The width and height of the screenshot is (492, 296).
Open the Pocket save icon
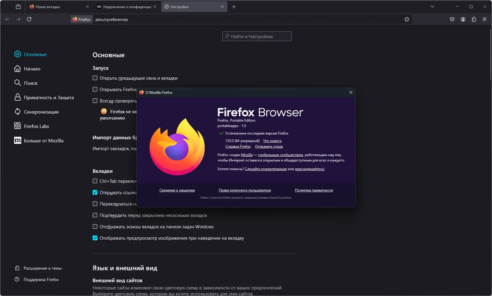tap(452, 19)
